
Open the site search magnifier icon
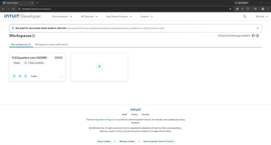click(x=245, y=16)
